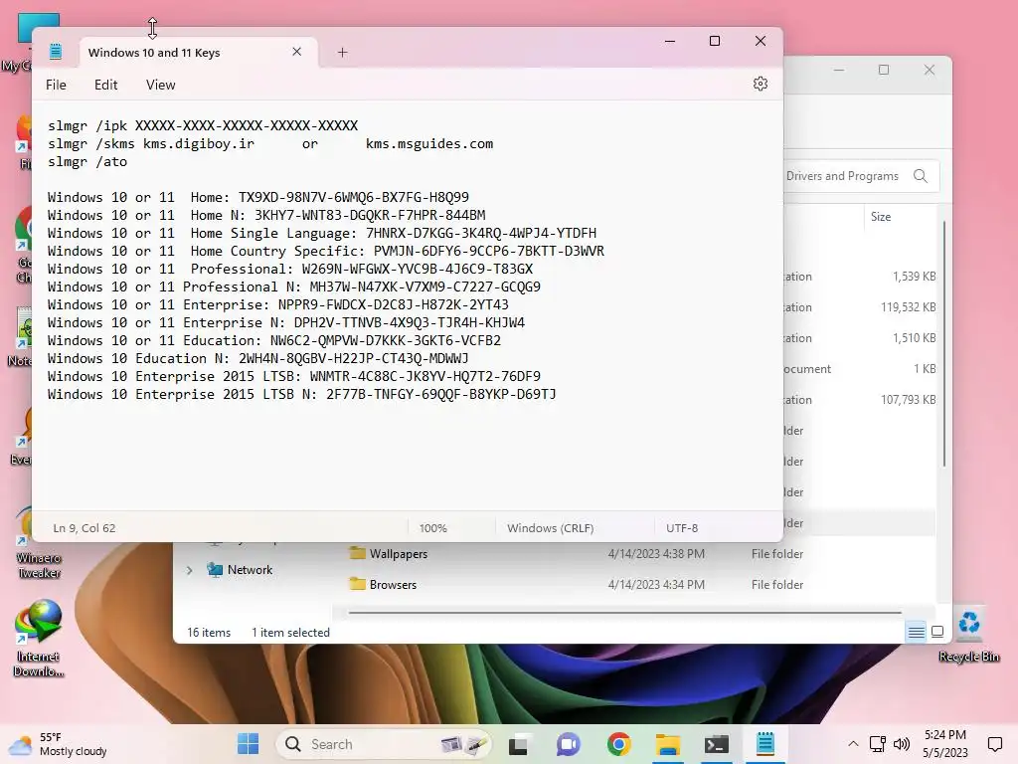Click the Notepad app icon in title bar

click(x=56, y=52)
